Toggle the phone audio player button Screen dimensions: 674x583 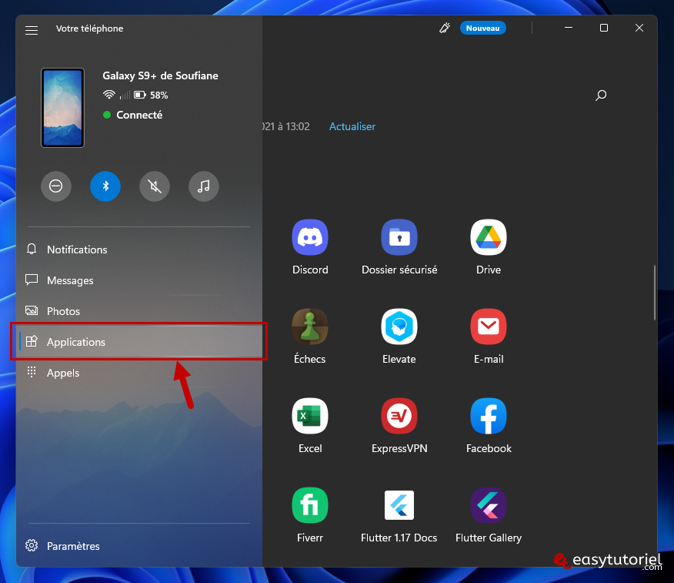pyautogui.click(x=204, y=186)
